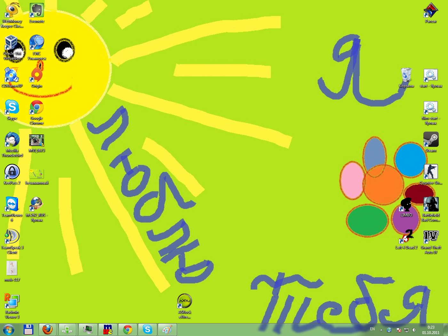Viewport: 448px width, 336px height.
Task: Select the Skype desktop icon
Action: tap(12, 110)
